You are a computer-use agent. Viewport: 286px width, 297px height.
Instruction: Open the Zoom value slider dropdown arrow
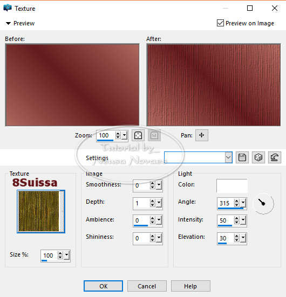coord(125,135)
